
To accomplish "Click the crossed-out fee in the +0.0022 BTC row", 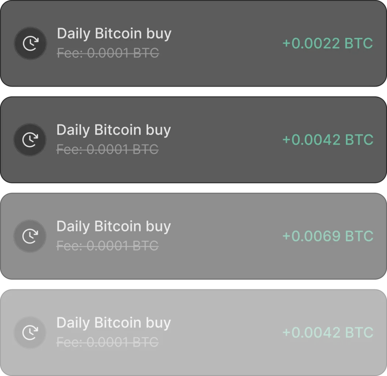I will coord(108,54).
